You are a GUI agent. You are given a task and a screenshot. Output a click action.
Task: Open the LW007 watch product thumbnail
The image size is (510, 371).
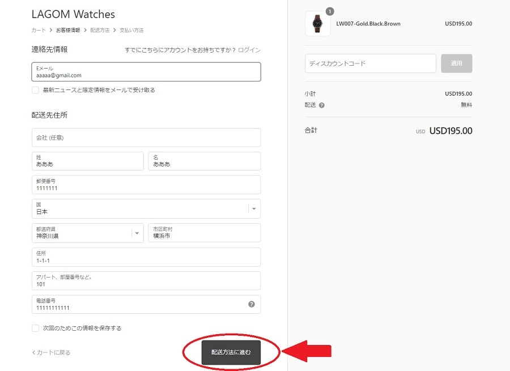point(317,24)
